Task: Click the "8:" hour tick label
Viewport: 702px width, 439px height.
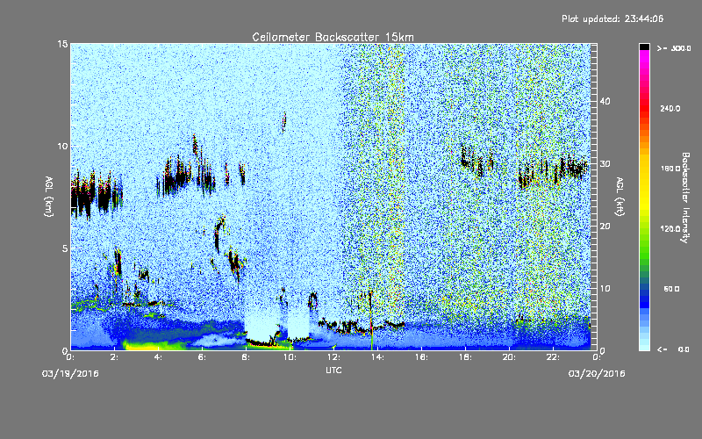Action: coord(247,357)
